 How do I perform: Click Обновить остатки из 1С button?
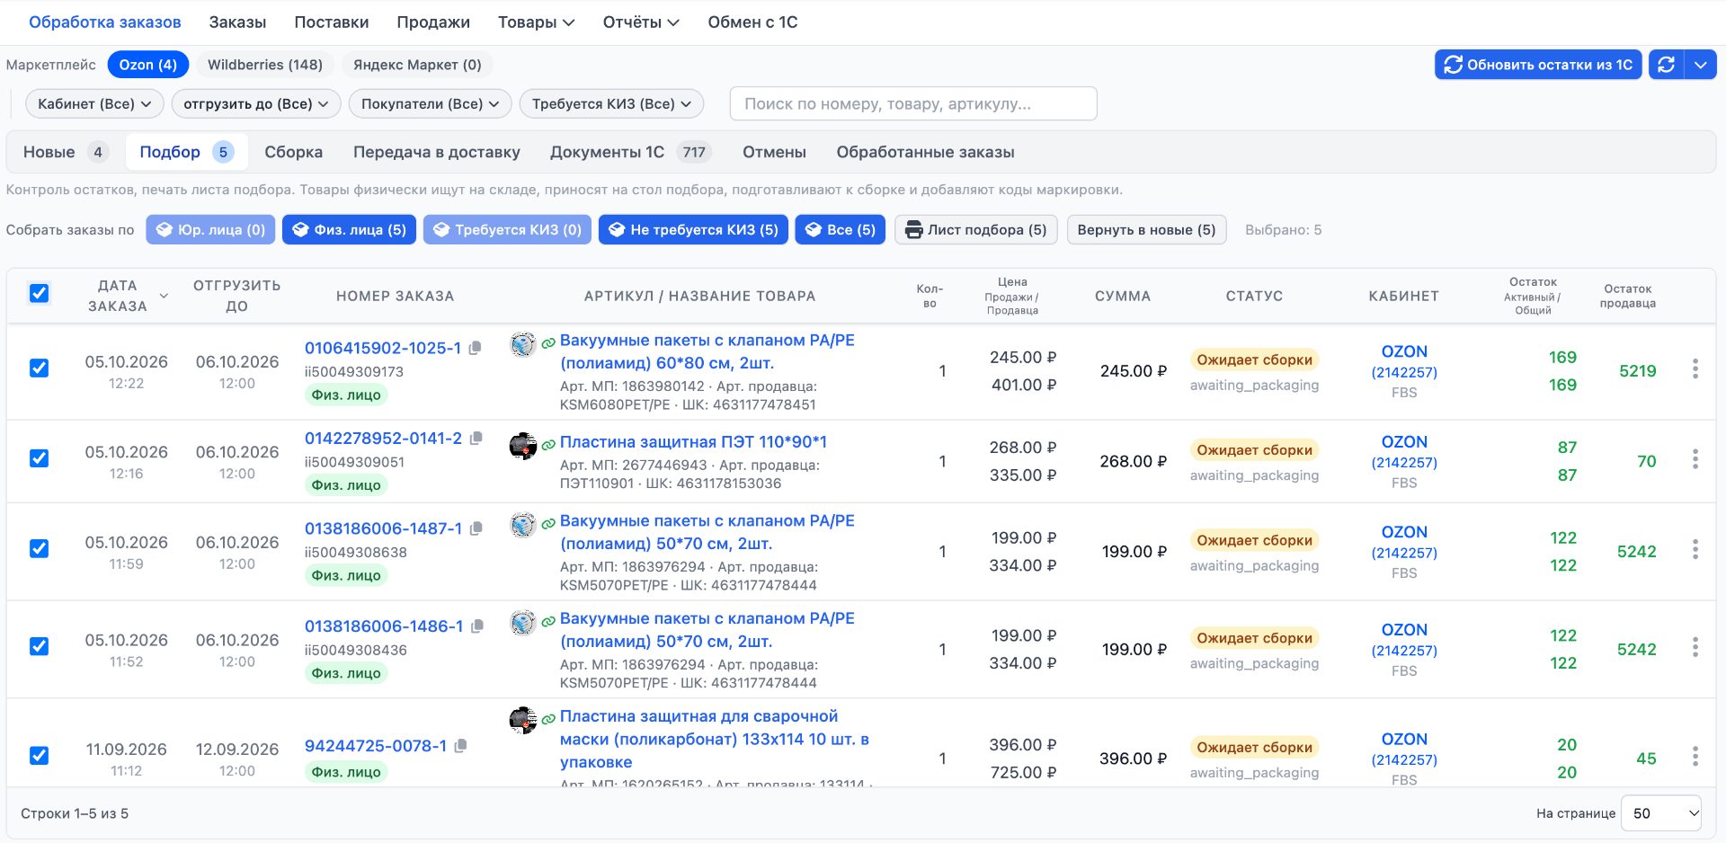pyautogui.click(x=1538, y=65)
